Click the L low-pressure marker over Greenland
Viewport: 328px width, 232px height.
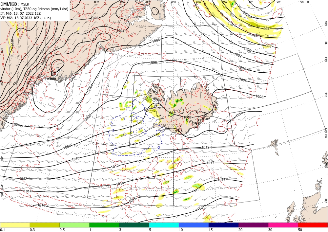coord(52,73)
